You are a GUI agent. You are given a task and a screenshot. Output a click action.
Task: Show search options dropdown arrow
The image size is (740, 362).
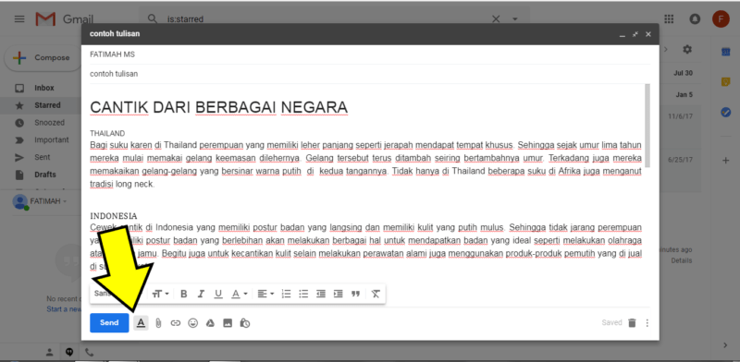pos(515,19)
